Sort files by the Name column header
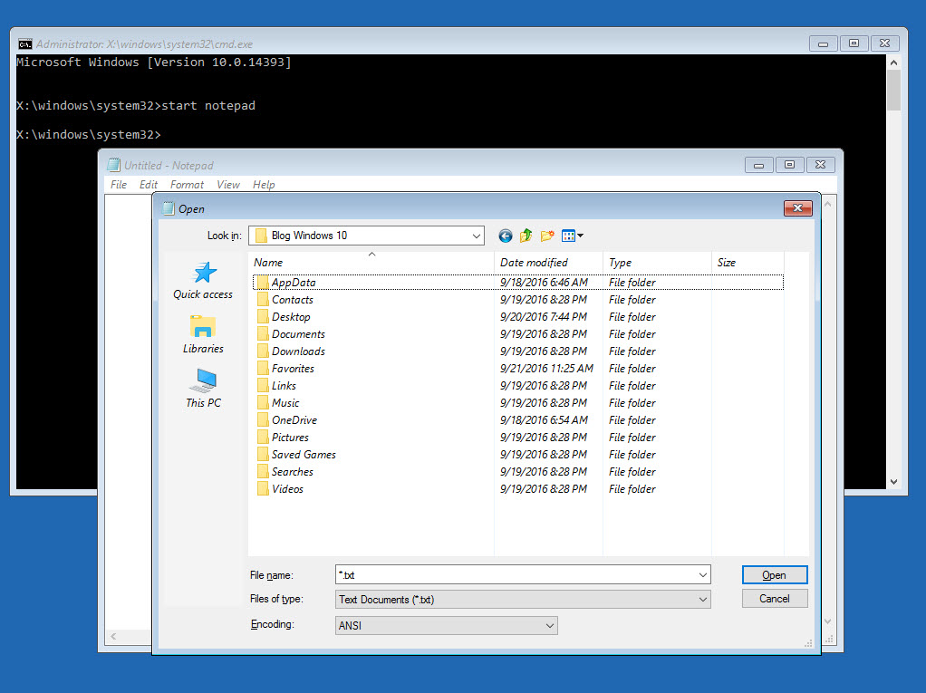The height and width of the screenshot is (693, 926). pyautogui.click(x=371, y=263)
